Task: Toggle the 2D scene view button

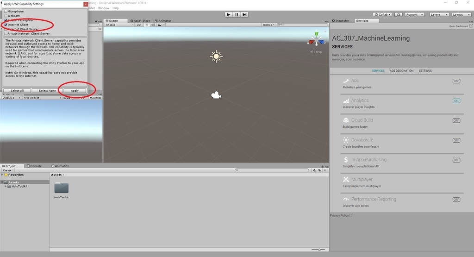Action: coord(139,25)
